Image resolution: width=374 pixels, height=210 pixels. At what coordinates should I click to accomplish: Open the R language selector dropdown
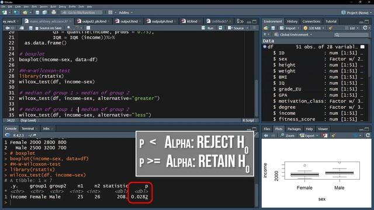266,34
